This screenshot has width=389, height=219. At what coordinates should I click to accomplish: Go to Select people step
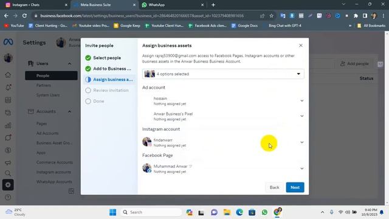click(x=107, y=58)
